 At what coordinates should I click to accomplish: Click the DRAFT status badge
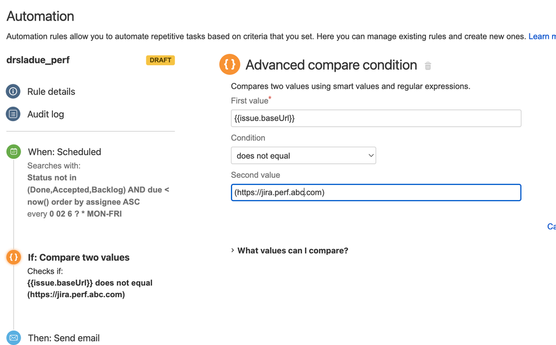click(160, 60)
